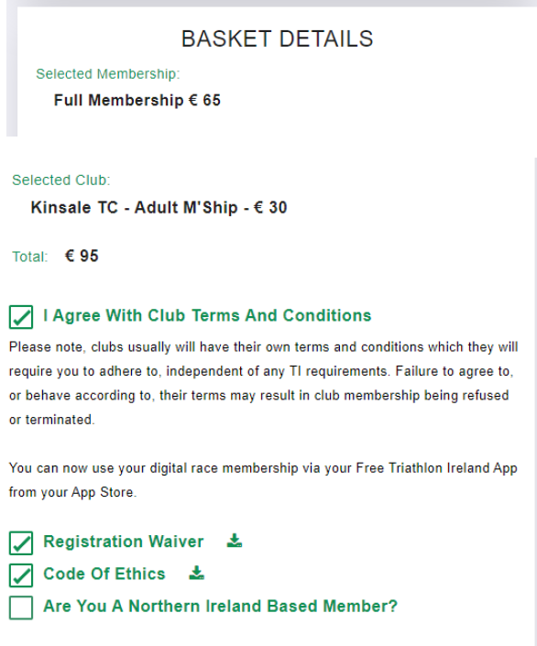The width and height of the screenshot is (537, 646).
Task: Click the 'Registration Waiver' label text
Action: [123, 542]
